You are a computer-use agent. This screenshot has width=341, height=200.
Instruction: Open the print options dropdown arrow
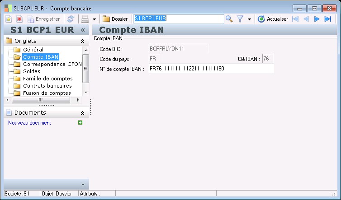point(94,19)
